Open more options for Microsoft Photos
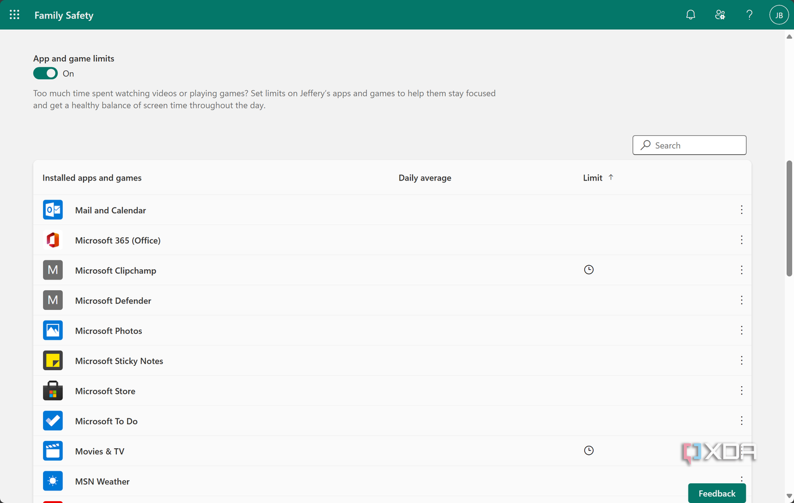This screenshot has width=794, height=503. pyautogui.click(x=742, y=330)
